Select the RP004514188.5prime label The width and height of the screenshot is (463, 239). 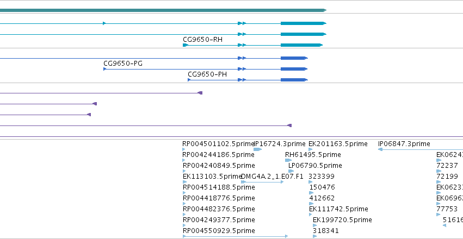click(x=219, y=187)
